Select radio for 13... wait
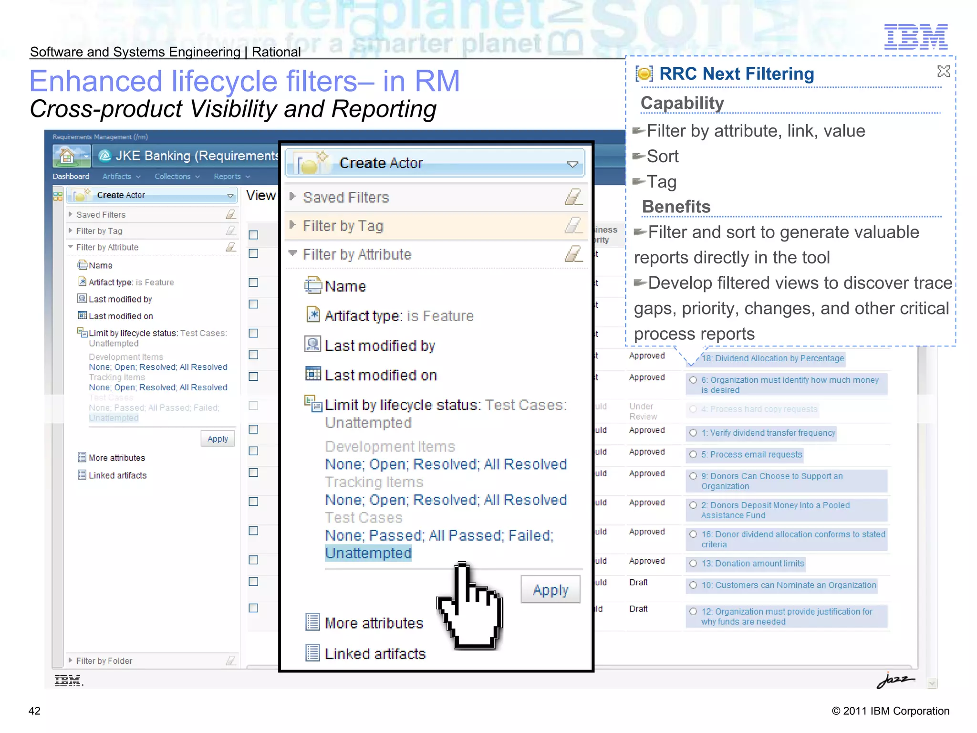977x733 pixels. coord(693,564)
